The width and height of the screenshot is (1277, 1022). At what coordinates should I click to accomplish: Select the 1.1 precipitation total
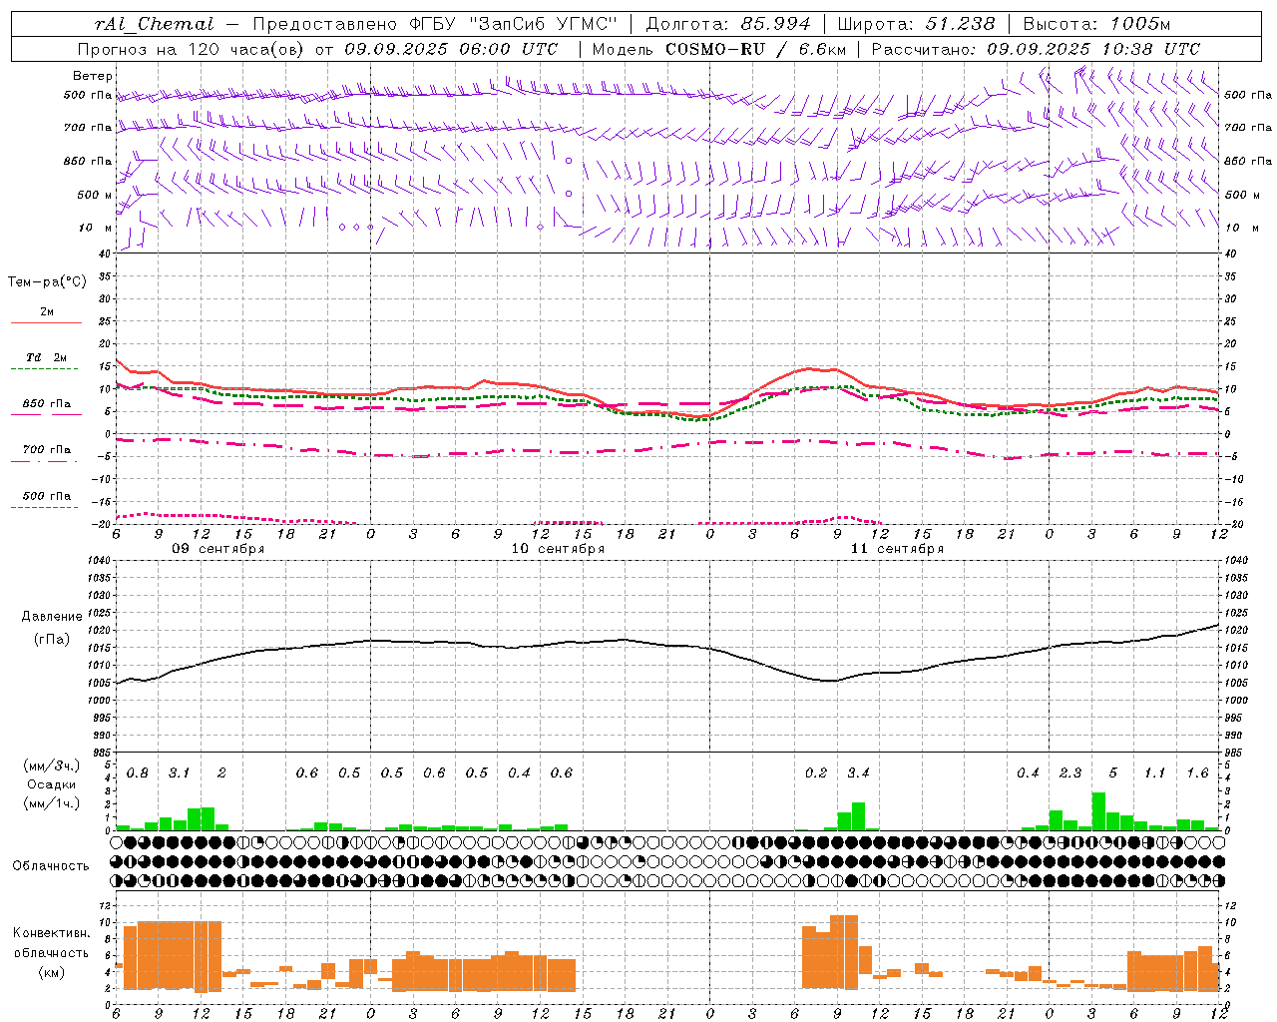1155,773
